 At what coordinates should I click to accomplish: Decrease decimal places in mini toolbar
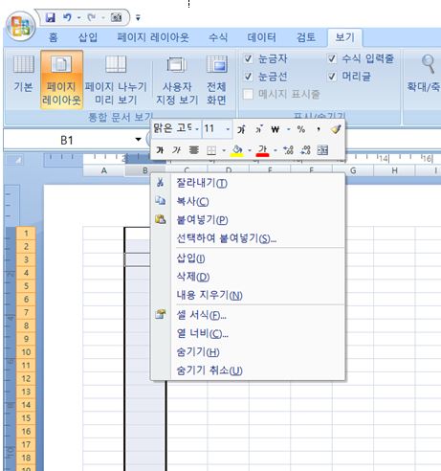click(305, 149)
